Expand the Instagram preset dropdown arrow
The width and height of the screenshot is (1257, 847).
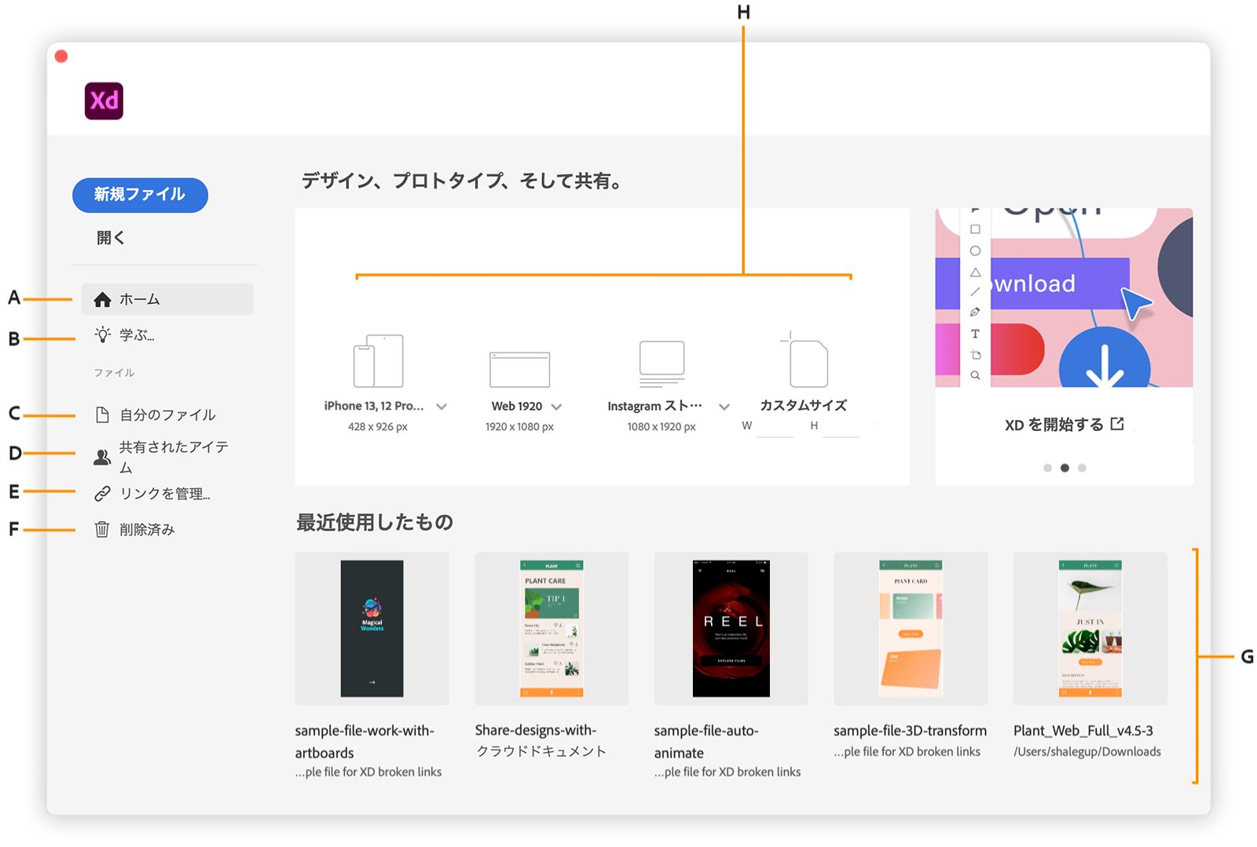pos(724,407)
